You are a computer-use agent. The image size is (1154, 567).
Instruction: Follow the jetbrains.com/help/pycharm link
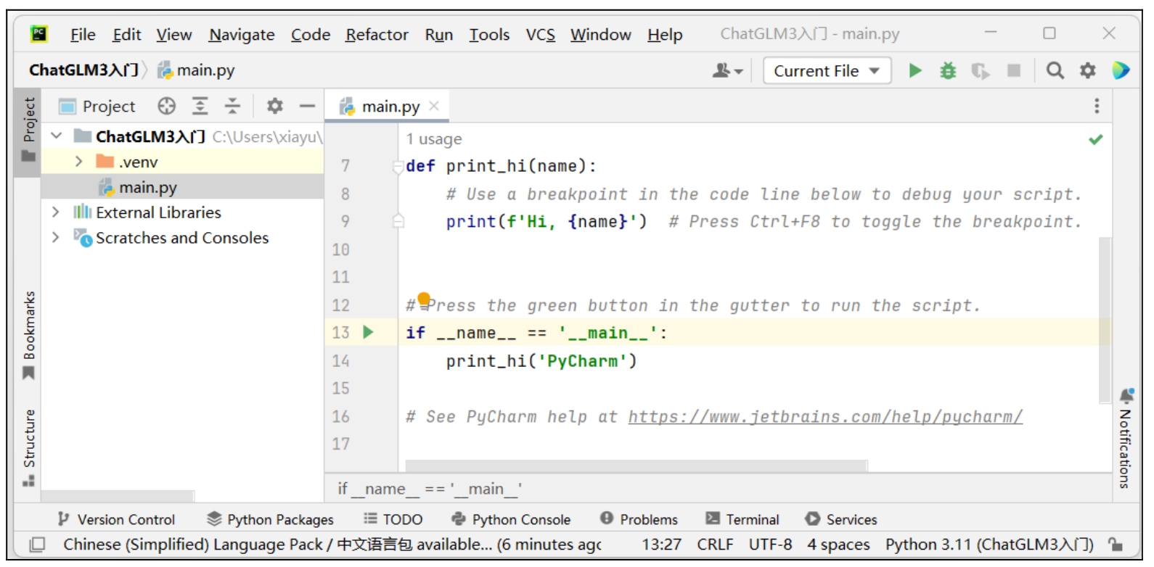825,417
